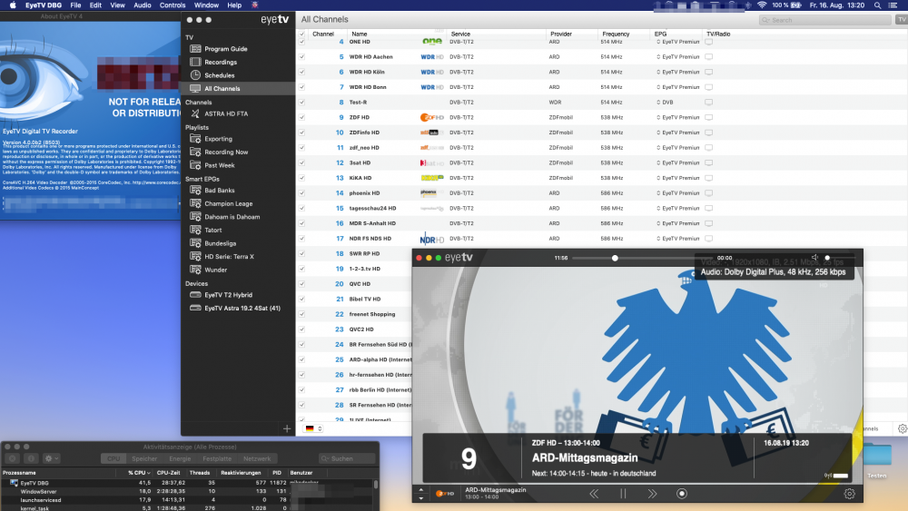Open the Bad Banks smart EPG
Viewport: 908px width, 511px height.
pos(219,191)
